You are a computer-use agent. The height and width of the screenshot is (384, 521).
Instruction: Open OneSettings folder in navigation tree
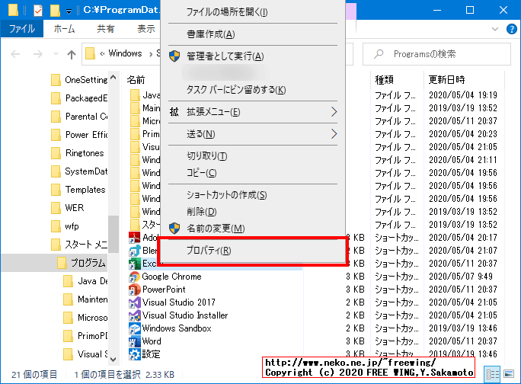[x=79, y=80]
